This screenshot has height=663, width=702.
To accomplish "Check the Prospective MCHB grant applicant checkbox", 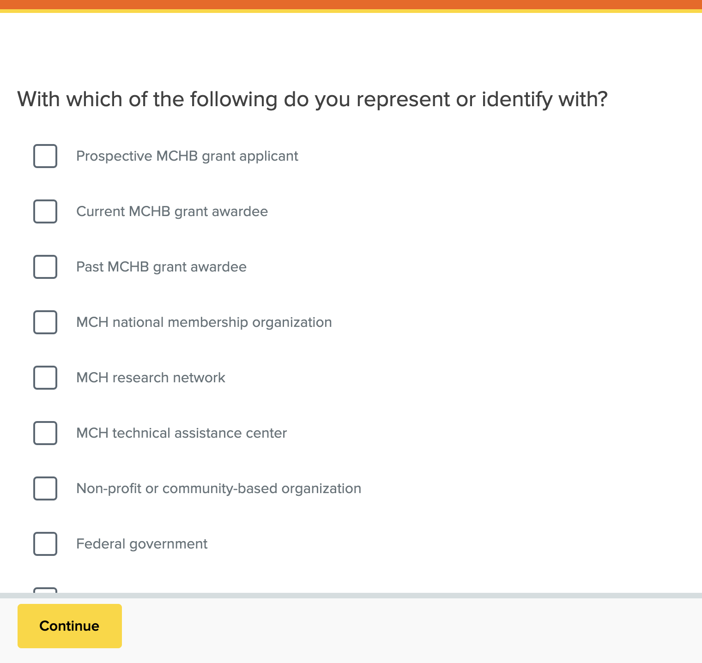I will (45, 156).
